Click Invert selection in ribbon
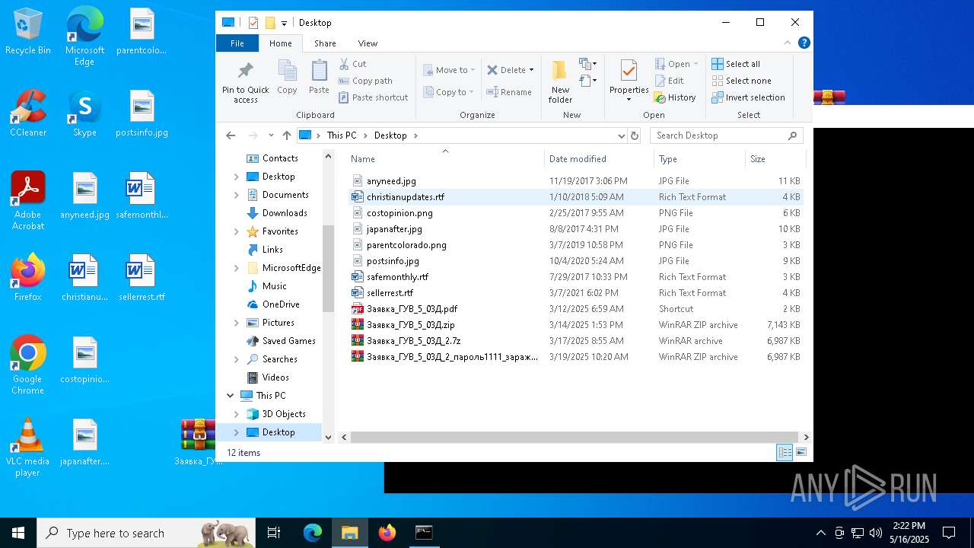 748,97
